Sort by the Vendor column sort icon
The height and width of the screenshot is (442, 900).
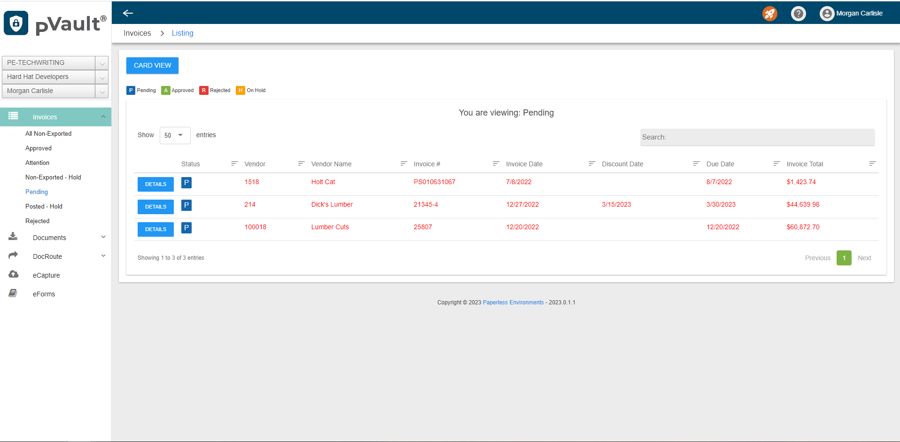tap(301, 163)
